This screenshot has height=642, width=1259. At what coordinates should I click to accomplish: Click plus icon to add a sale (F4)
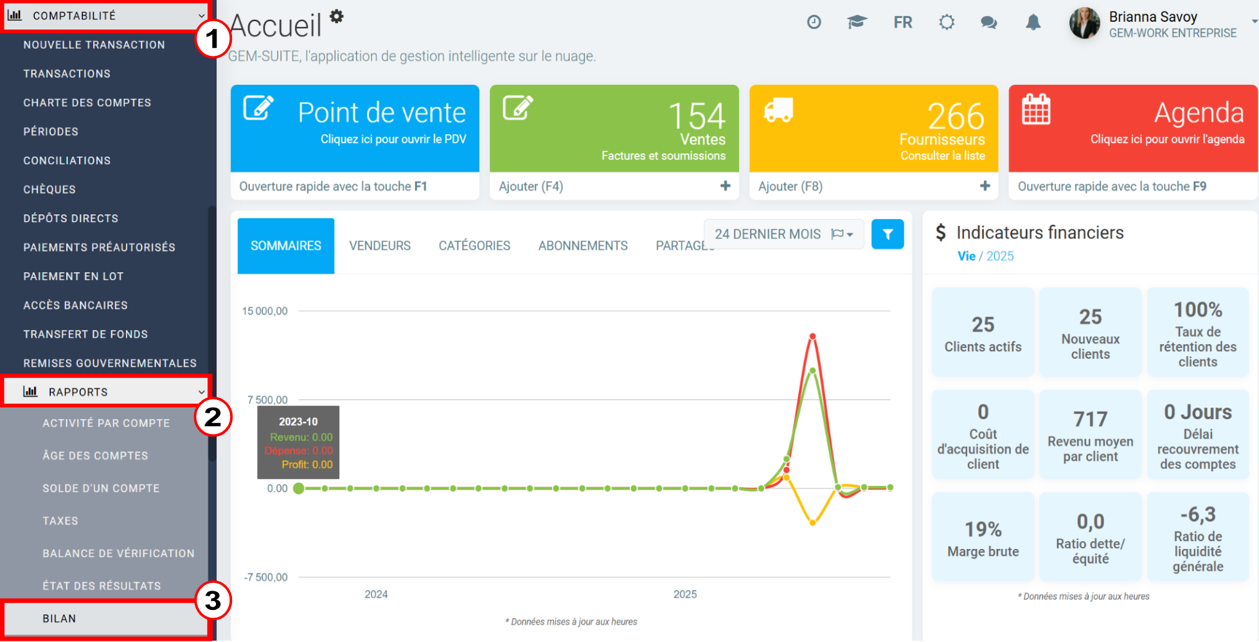[725, 186]
